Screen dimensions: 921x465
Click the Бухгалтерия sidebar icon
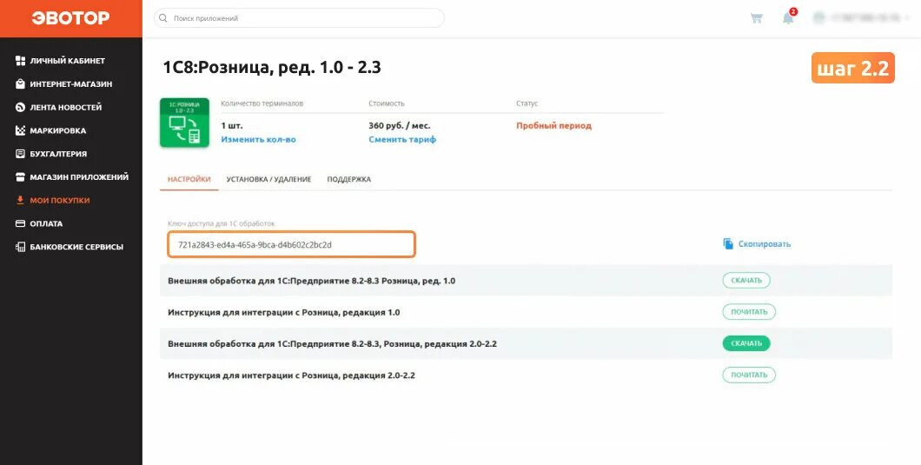pos(20,154)
